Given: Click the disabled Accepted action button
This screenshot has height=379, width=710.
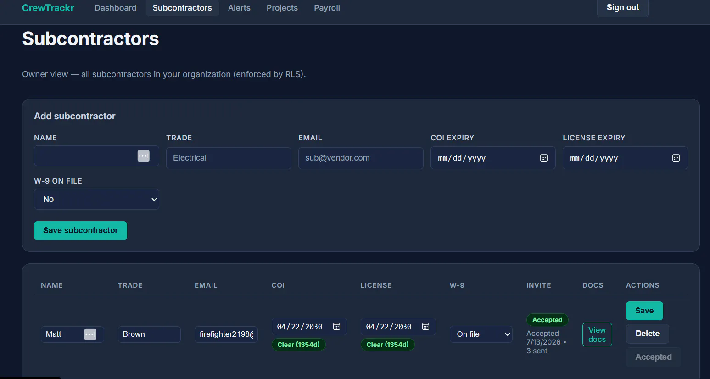Looking at the screenshot, I should tap(654, 357).
